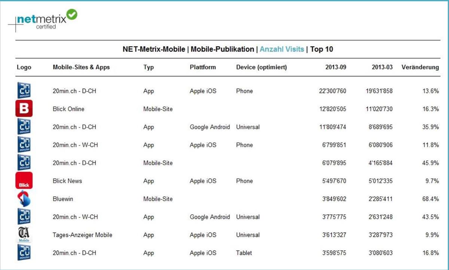Click the 68.4% change value for Bluewin
This screenshot has height=270, width=449.
coord(431,199)
